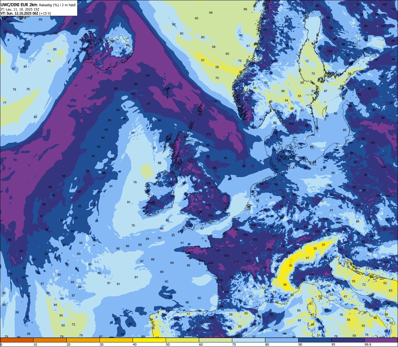Click the 'IT: Lau. 11. 10. 2025 15Z' line
Image resolution: width=398 pixels, height=347 pixels.
click(x=20, y=9)
